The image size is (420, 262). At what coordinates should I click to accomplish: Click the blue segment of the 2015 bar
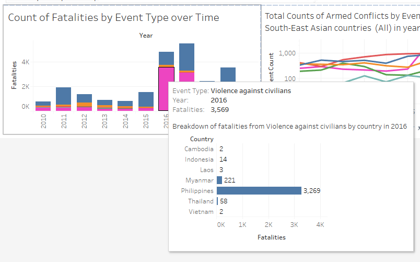pyautogui.click(x=146, y=99)
